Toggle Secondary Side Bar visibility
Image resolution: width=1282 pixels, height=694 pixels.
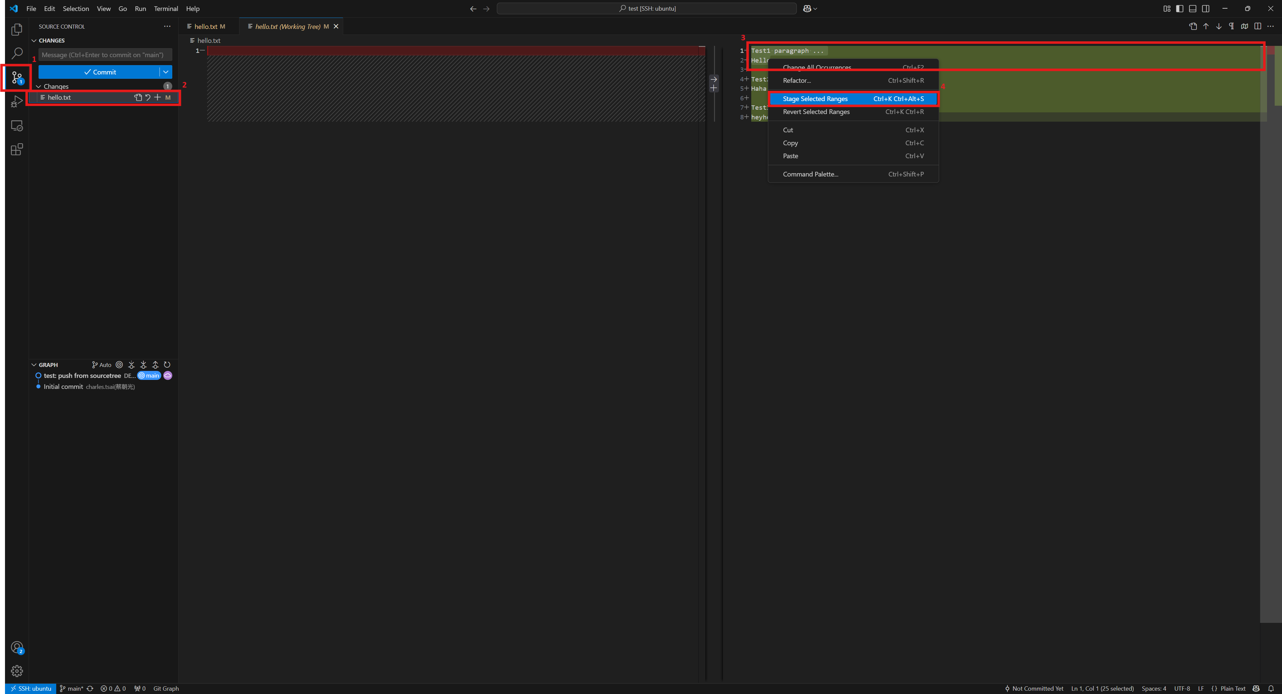coord(1206,8)
